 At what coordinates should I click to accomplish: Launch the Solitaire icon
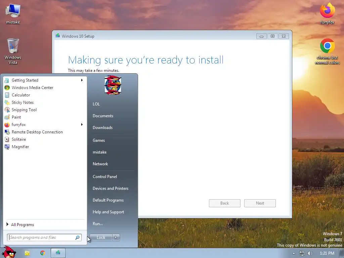(7, 139)
